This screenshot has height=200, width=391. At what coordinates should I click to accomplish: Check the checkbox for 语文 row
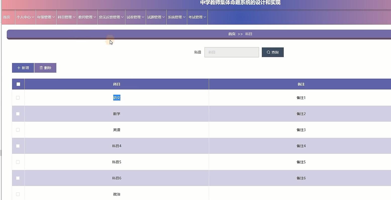[x=18, y=98]
